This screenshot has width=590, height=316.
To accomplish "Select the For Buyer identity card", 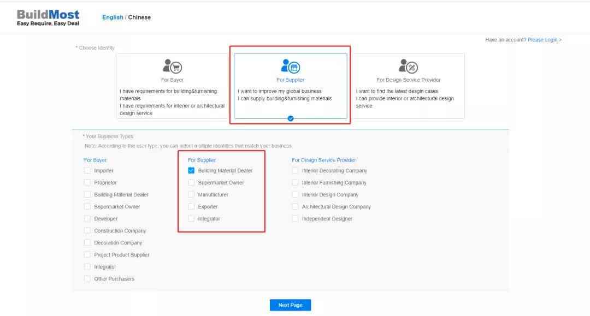I will [x=172, y=86].
